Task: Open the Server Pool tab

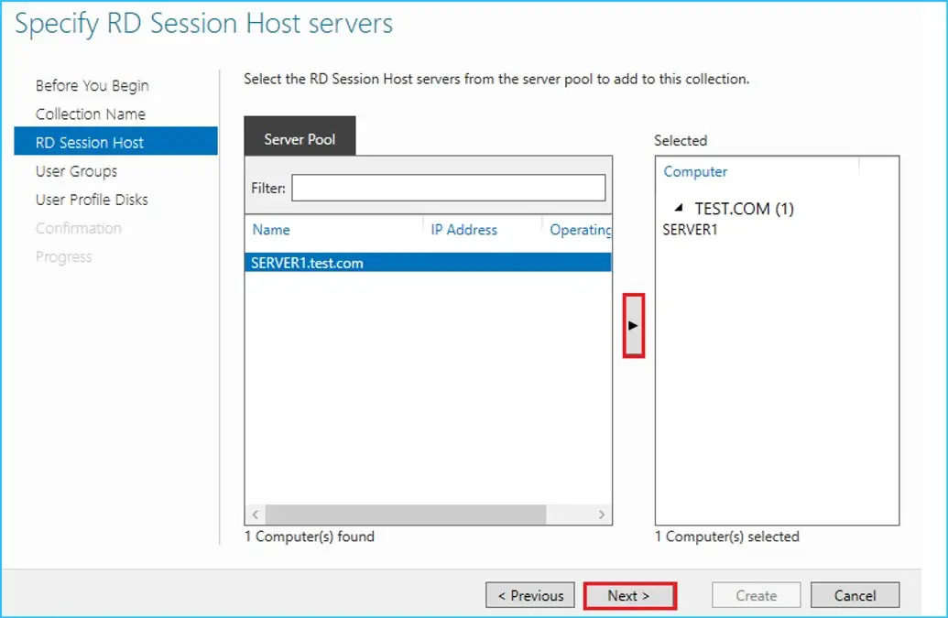Action: click(x=300, y=139)
